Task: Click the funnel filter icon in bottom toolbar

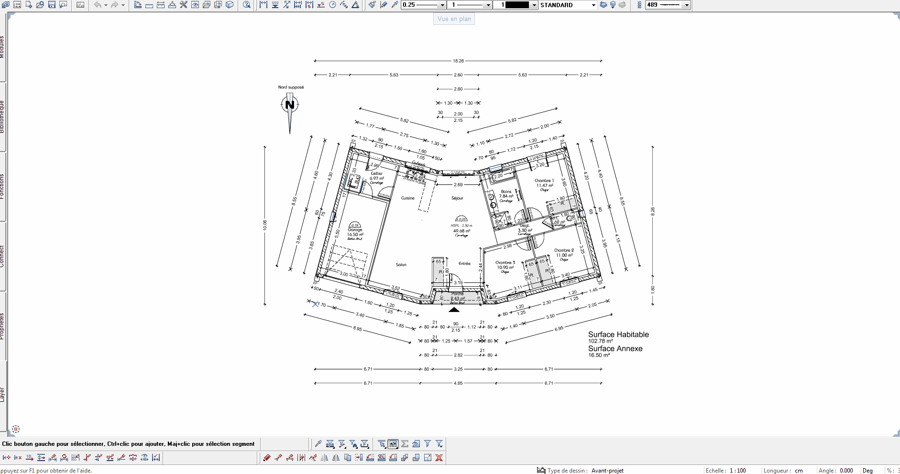Action: (x=428, y=444)
